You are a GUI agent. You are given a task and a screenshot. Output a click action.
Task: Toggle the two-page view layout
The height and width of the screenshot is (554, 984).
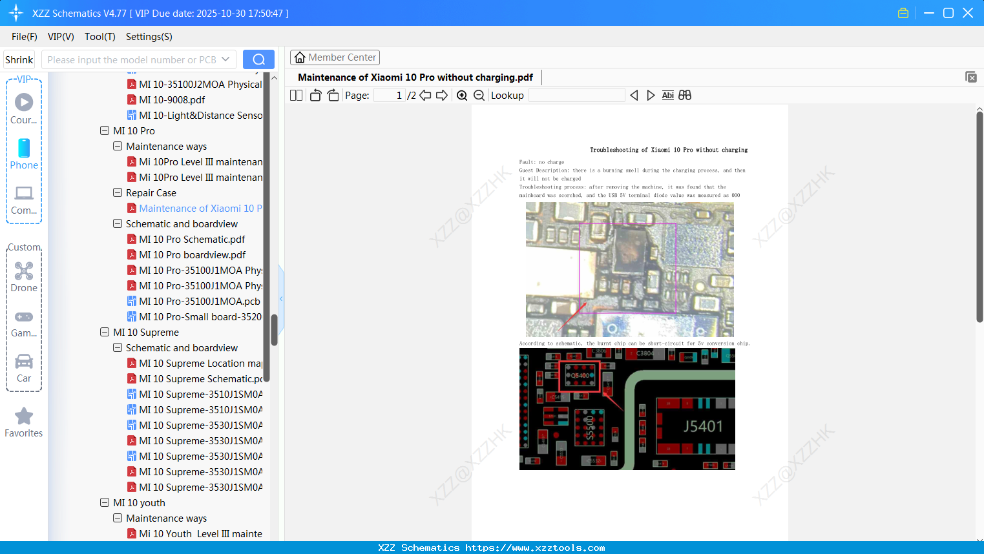pyautogui.click(x=297, y=96)
